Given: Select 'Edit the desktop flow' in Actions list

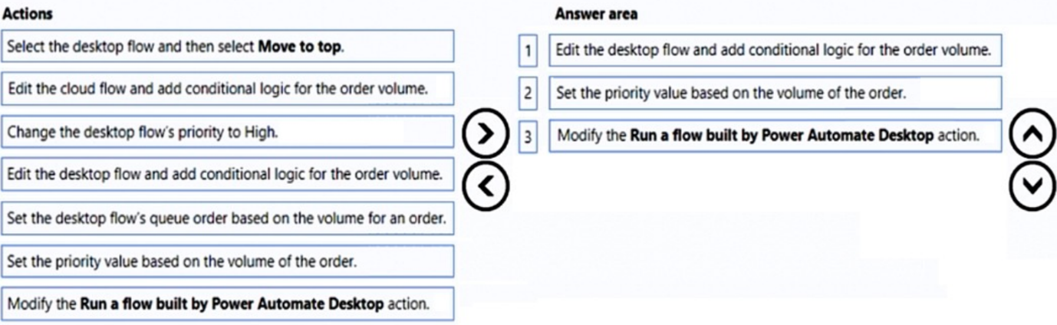Looking at the screenshot, I should 228,174.
